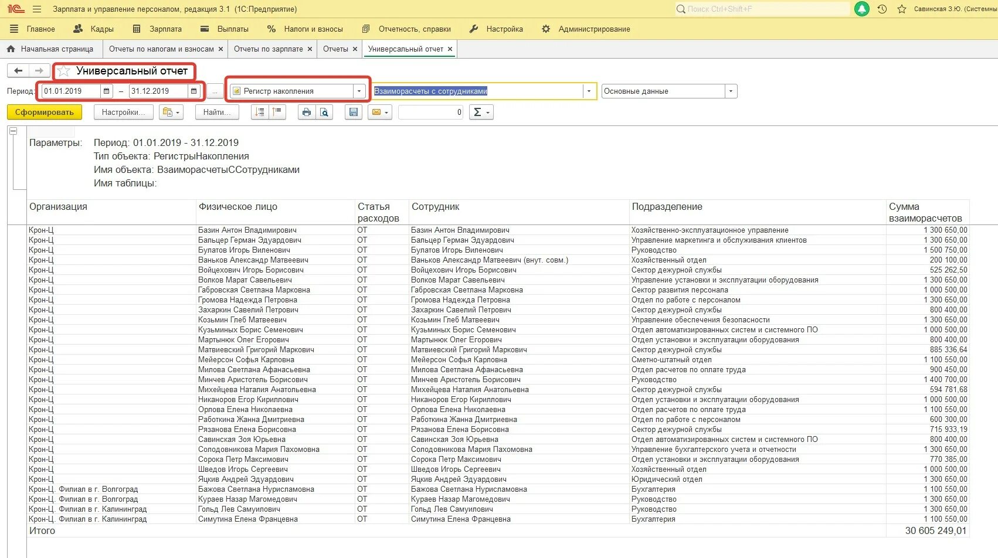This screenshot has height=558, width=998.
Task: Click the global search field
Action: 762,9
